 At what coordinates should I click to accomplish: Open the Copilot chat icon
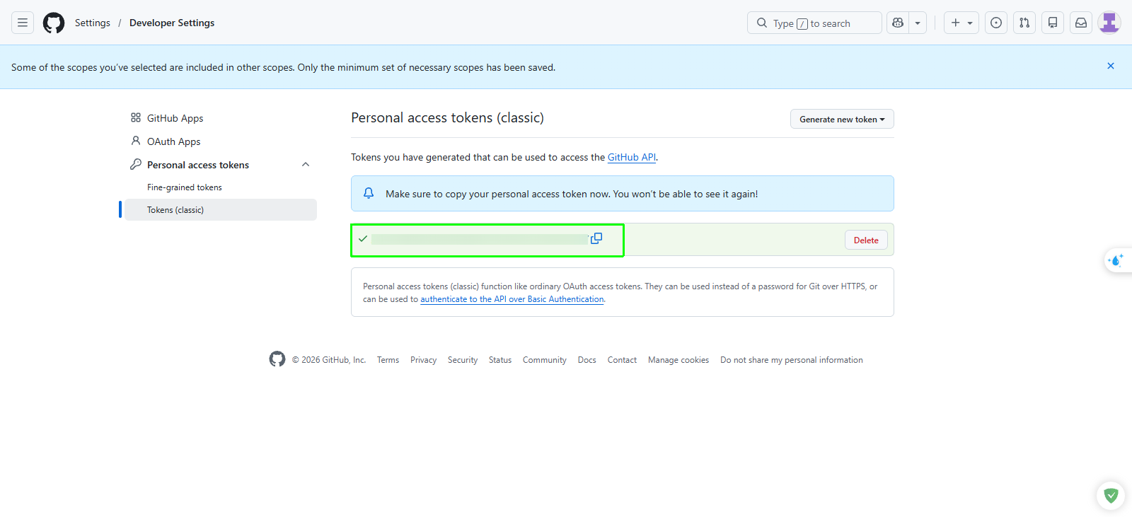tap(898, 23)
